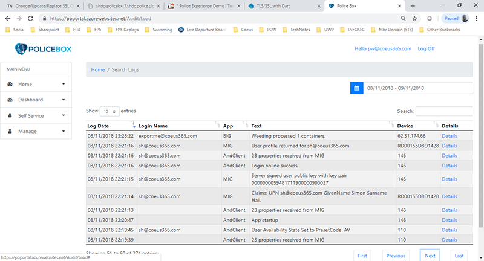Image resolution: width=484 pixels, height=261 pixels.
Task: Click the Log Off link
Action: pyautogui.click(x=427, y=48)
